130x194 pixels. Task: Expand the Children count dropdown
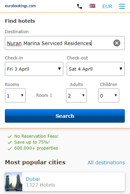coord(109,95)
